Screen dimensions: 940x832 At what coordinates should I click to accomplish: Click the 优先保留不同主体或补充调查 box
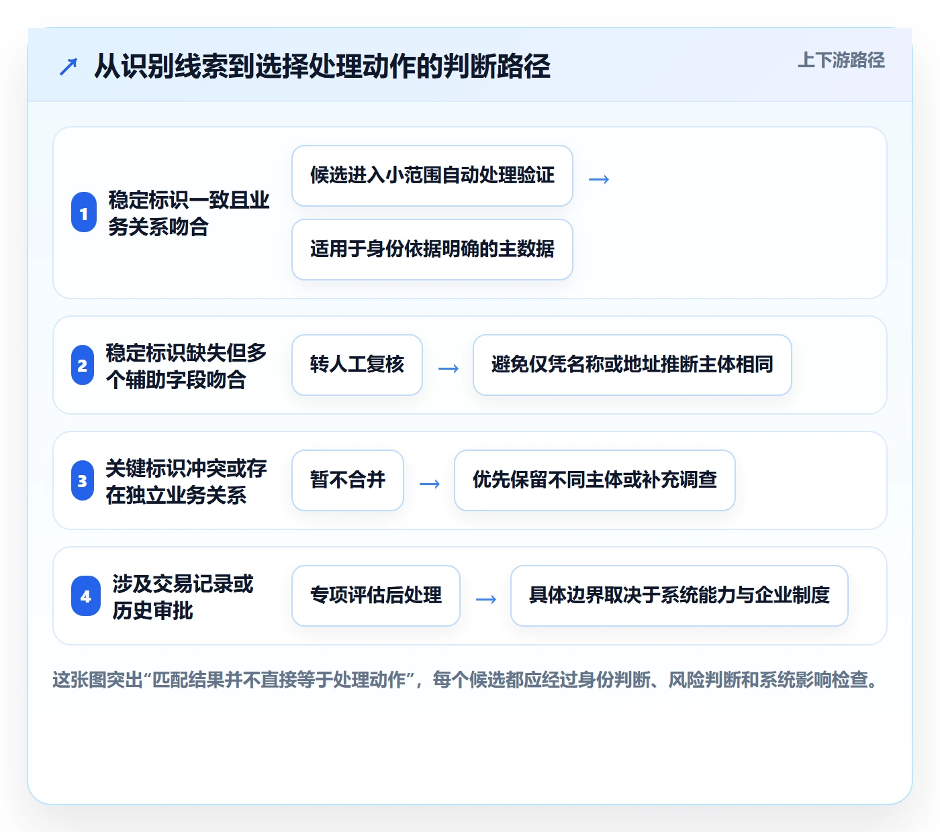pos(595,480)
